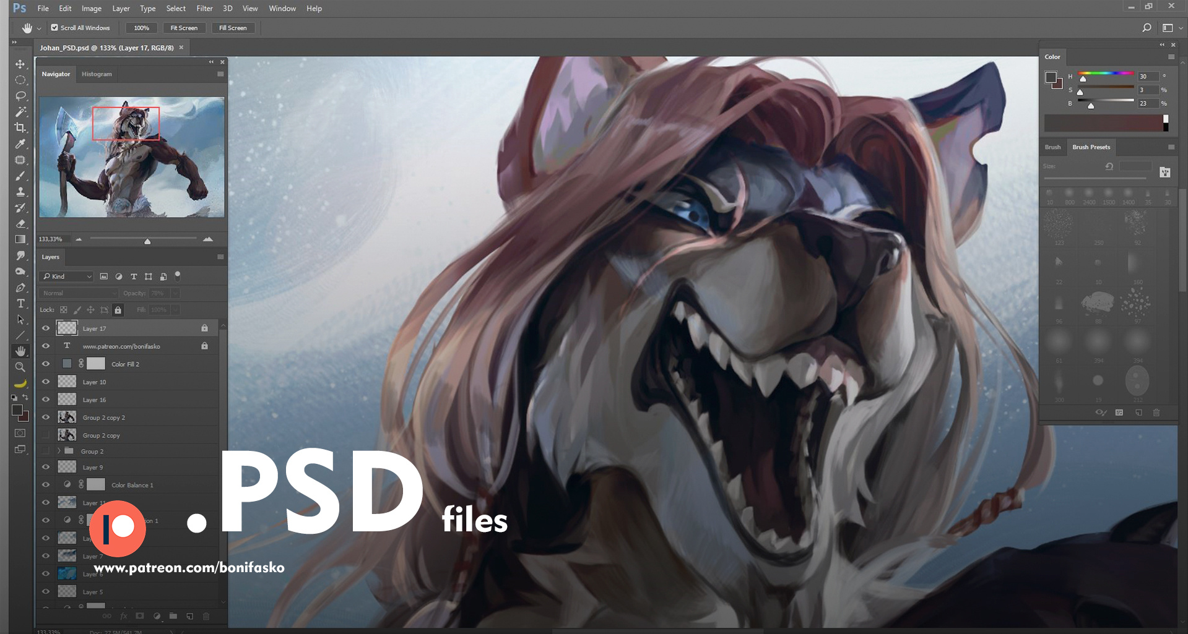Click the adjustment layer filter icon
Viewport: 1188px width, 634px height.
119,276
